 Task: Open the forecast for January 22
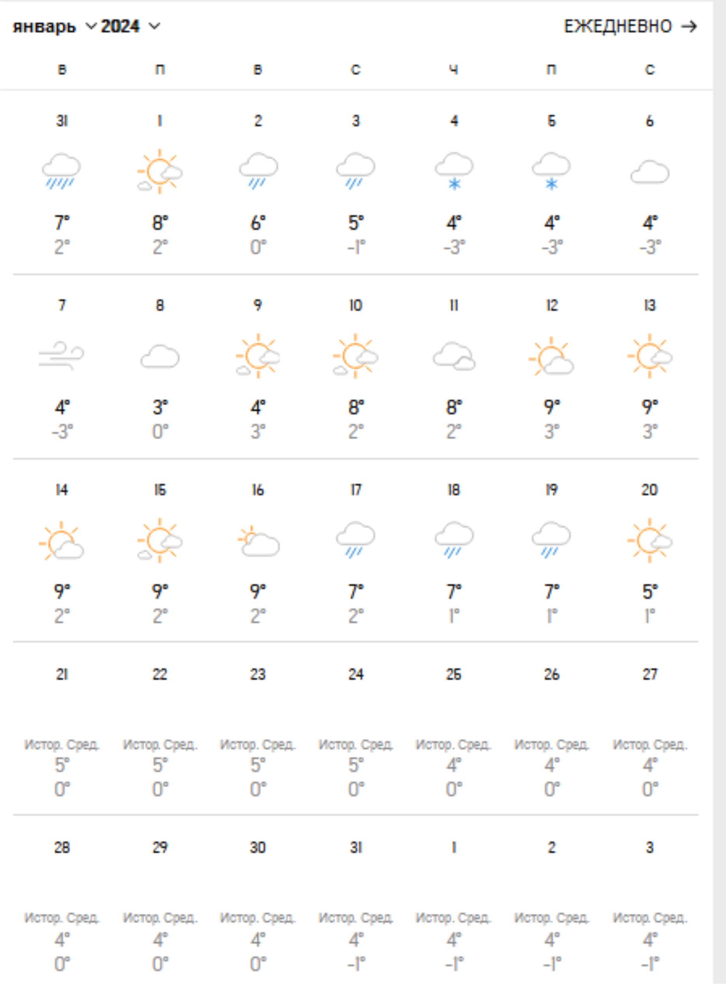(x=160, y=730)
